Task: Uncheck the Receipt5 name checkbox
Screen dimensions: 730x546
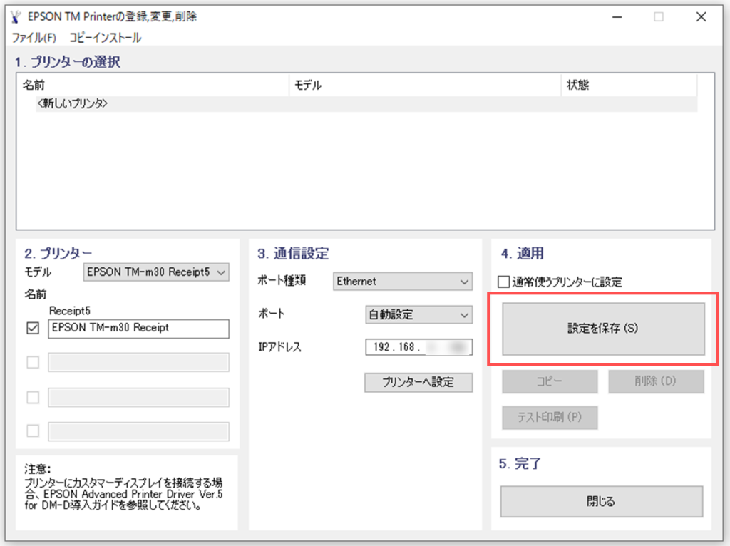Action: [33, 328]
